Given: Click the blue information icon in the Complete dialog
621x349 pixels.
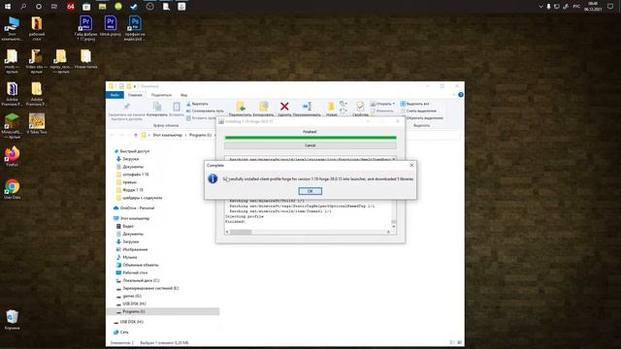Looking at the screenshot, I should 212,178.
